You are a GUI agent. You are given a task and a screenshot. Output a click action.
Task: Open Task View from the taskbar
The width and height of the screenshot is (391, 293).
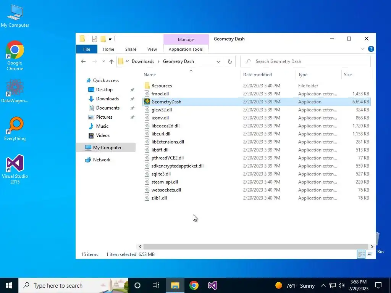pyautogui.click(x=156, y=285)
